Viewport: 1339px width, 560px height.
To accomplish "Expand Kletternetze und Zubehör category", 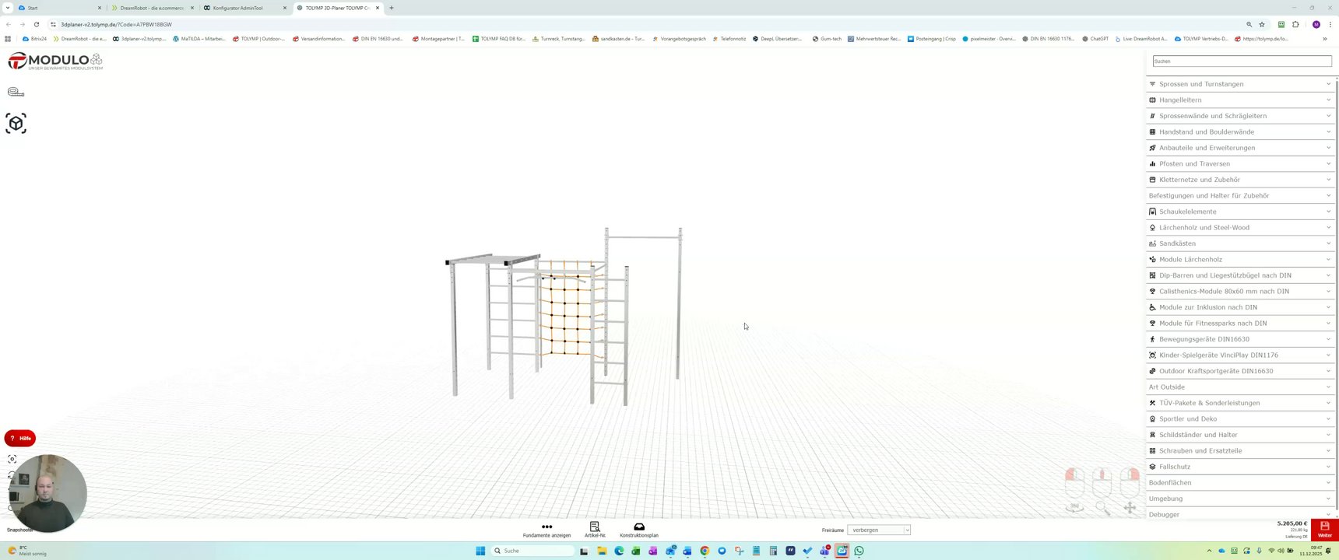I will pos(1240,180).
